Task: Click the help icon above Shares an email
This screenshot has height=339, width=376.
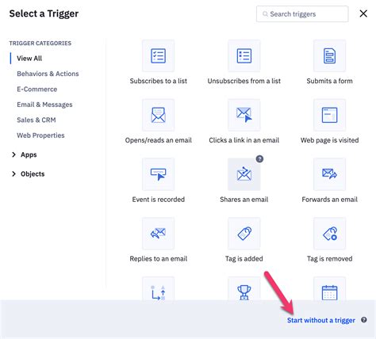Action: click(x=259, y=158)
